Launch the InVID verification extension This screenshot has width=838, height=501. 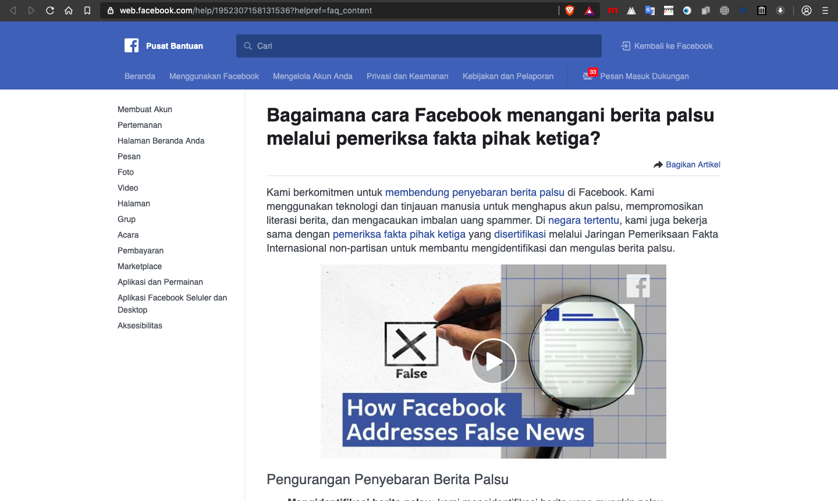(x=668, y=10)
